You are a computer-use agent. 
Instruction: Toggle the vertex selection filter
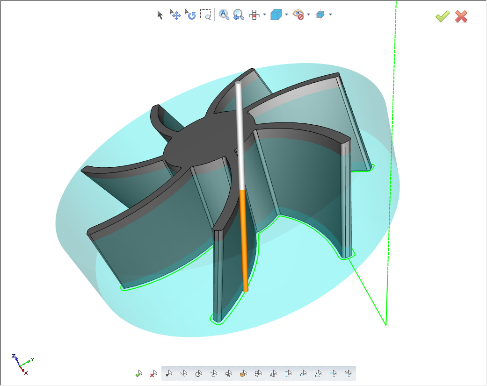(x=169, y=374)
